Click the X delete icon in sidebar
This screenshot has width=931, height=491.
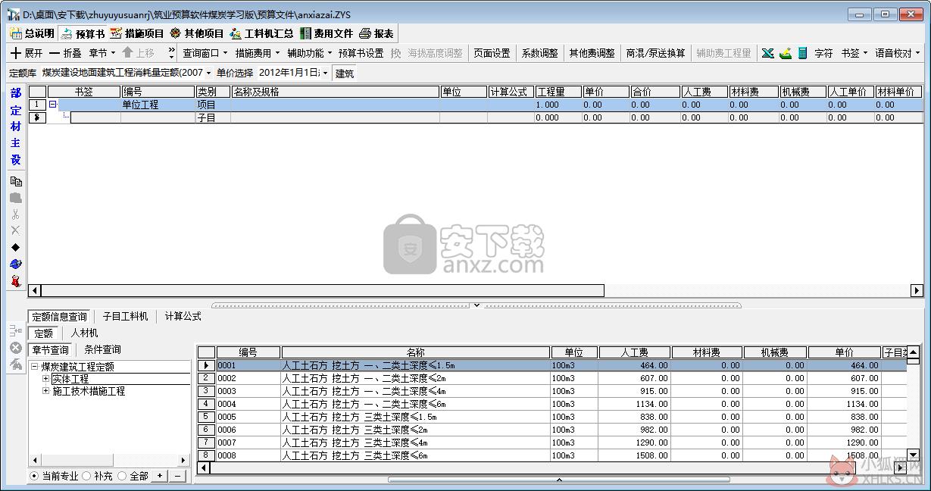pos(16,230)
